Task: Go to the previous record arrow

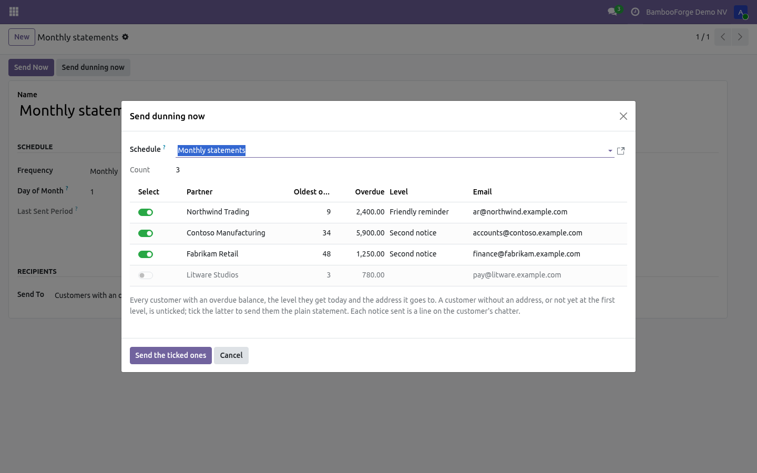Action: point(723,37)
